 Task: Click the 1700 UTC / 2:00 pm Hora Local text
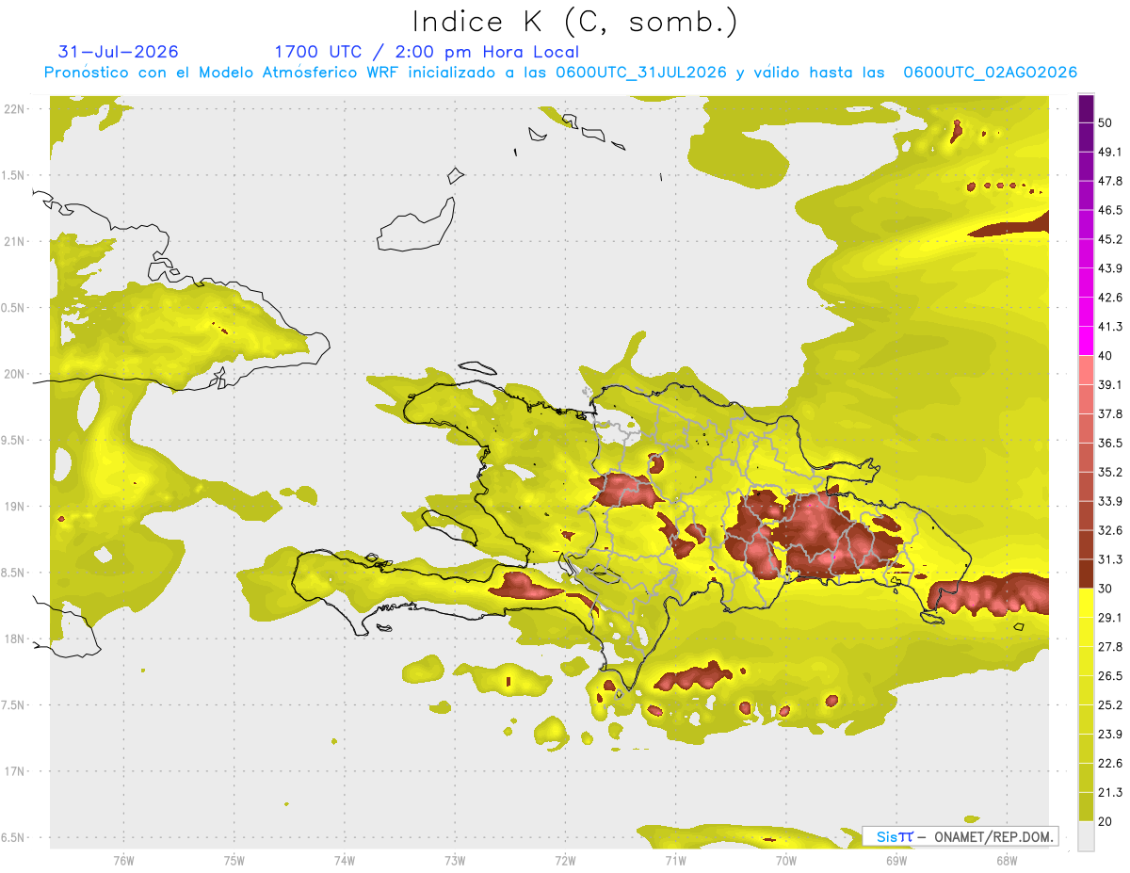click(427, 52)
